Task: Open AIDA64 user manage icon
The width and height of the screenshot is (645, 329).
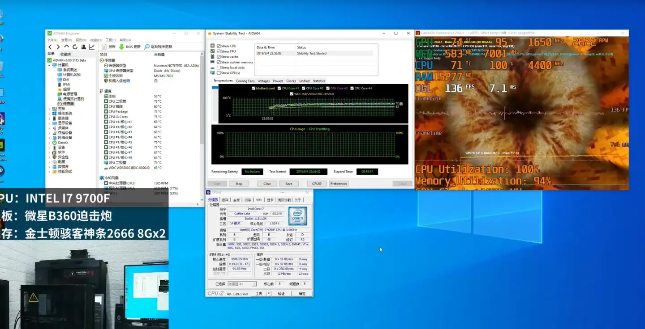Action: 83,46
